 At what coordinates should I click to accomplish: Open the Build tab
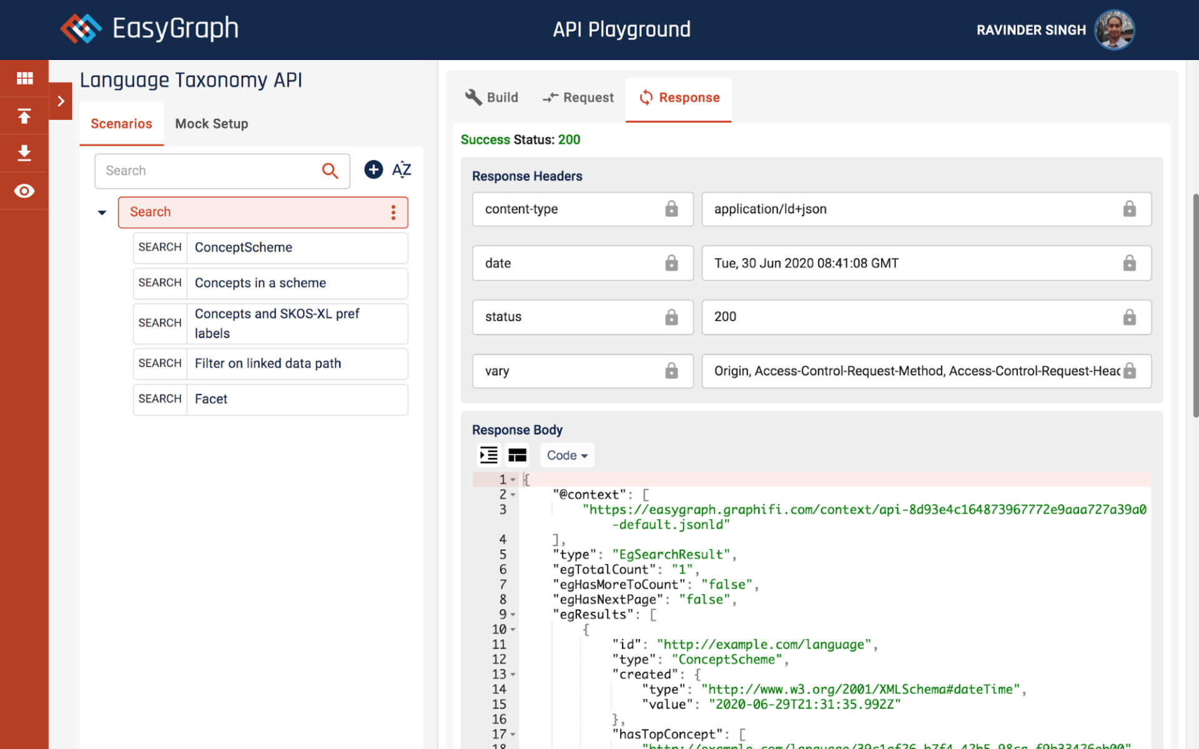pos(492,97)
